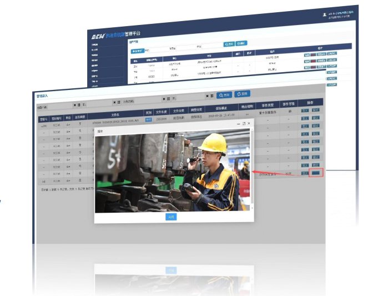This screenshot has height=296, width=388.
Task: Click the user avatar icon at top right
Action: 325,14
